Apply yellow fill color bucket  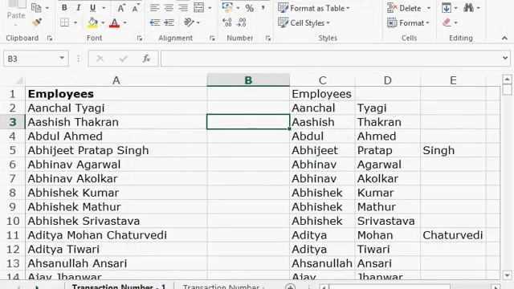pos(93,22)
